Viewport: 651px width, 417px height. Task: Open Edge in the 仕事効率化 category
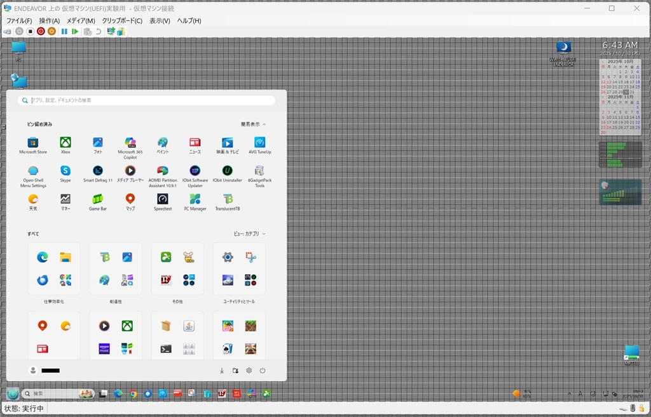pyautogui.click(x=43, y=258)
